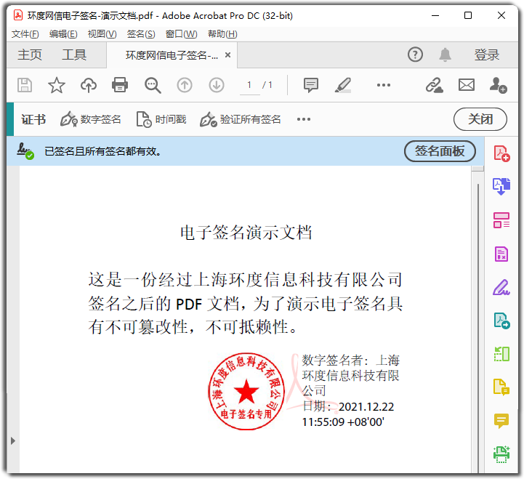Screen dimensions: 524x479
Task: Open the 文件(F) menu
Action: tap(25, 34)
